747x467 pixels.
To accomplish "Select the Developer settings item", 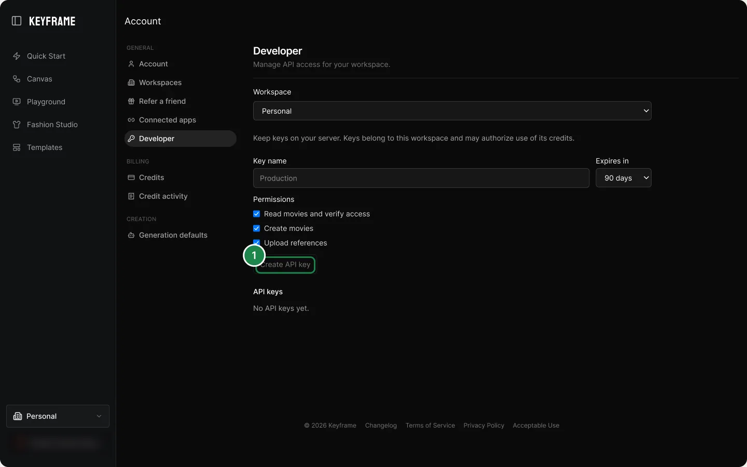I will click(x=181, y=139).
